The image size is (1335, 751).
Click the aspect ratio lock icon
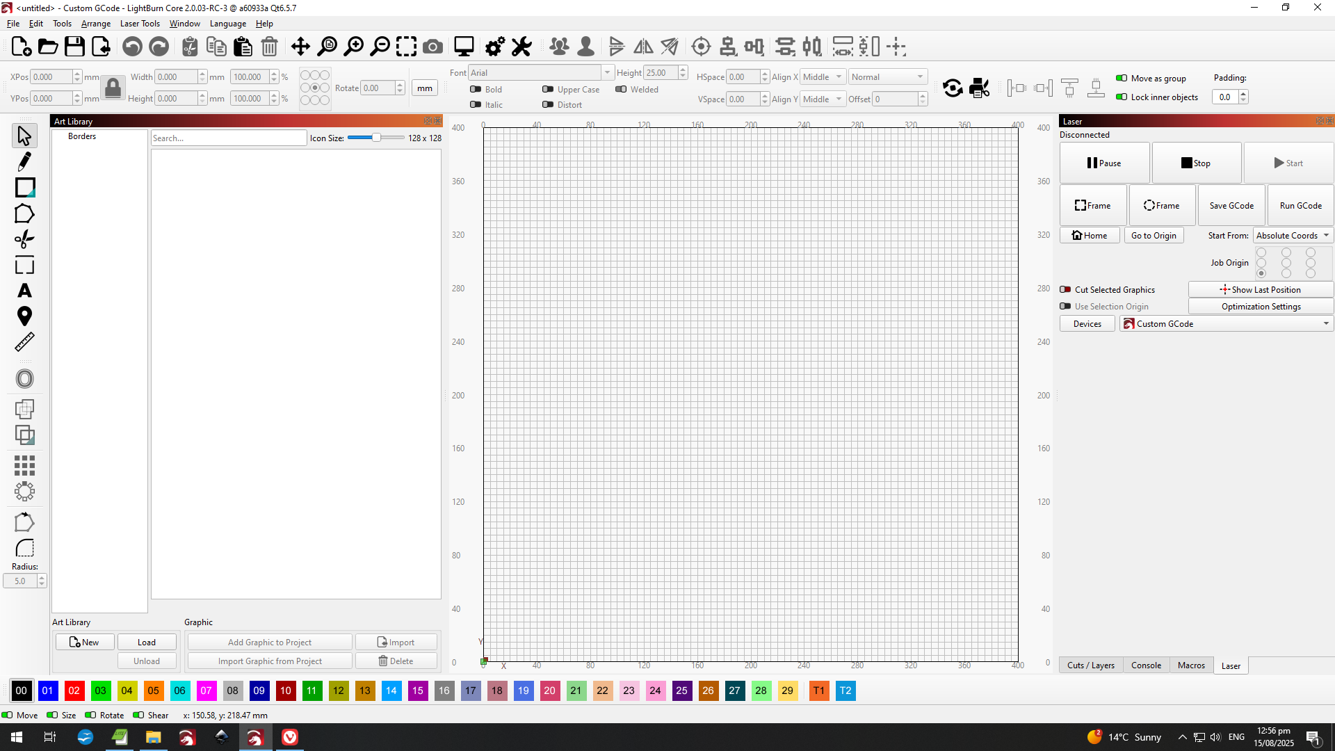point(113,88)
